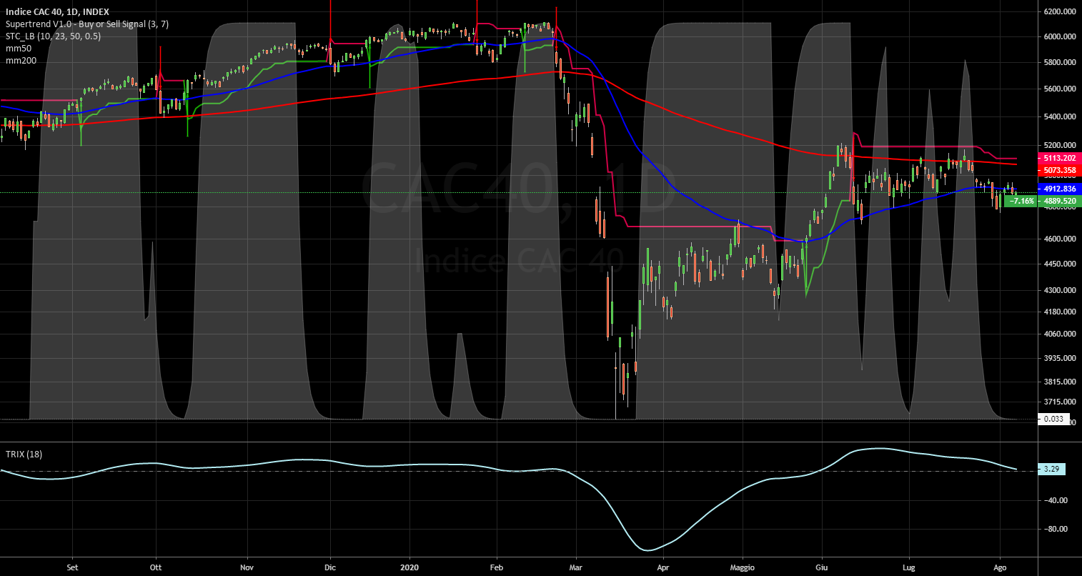The width and height of the screenshot is (1082, 576).
Task: Click the 4300.000 price axis label
Action: coord(1060,290)
